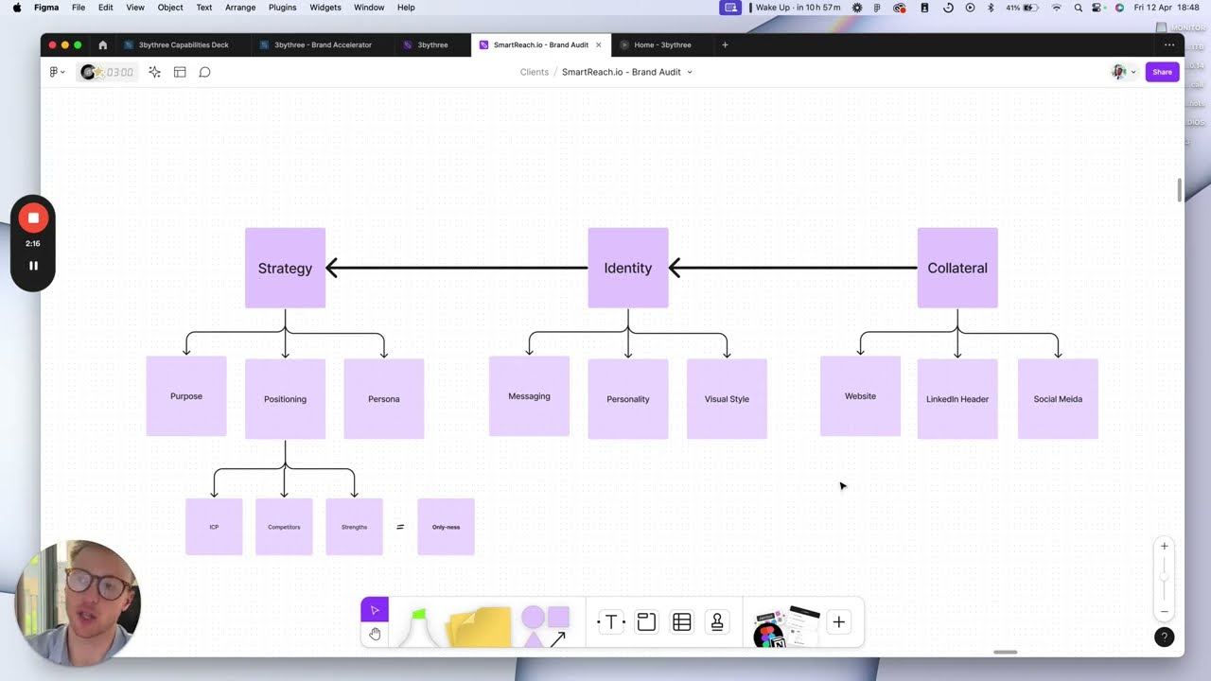Viewport: 1211px width, 681px height.
Task: Select the Move cursor tool
Action: [x=375, y=610]
